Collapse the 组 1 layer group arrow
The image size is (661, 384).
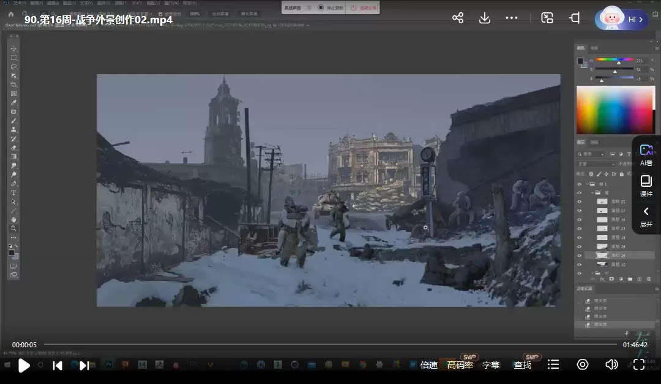[587, 184]
